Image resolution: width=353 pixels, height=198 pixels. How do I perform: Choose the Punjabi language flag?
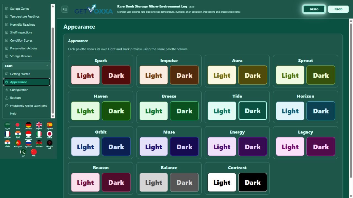(x=7, y=144)
